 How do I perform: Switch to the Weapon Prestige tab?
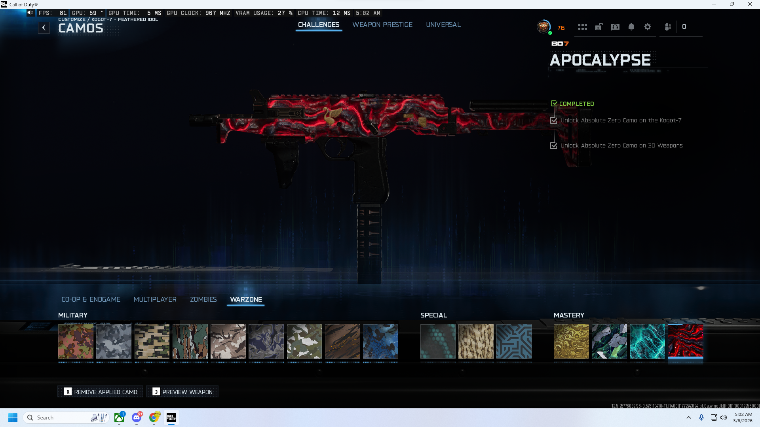click(x=382, y=25)
